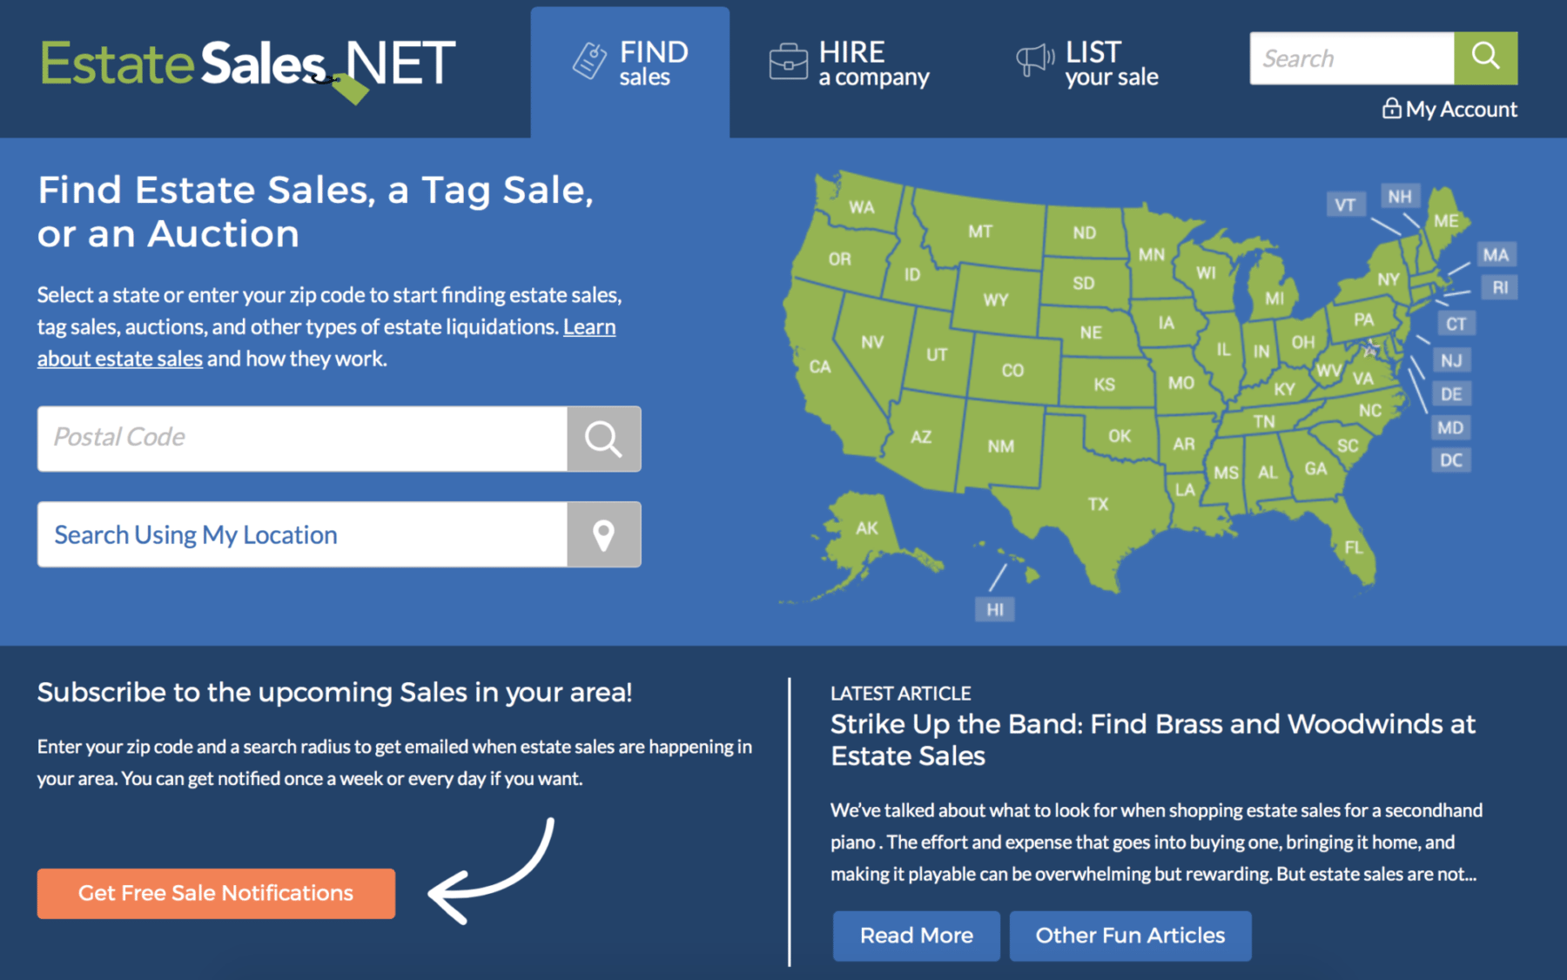The height and width of the screenshot is (980, 1567).
Task: Click the briefcase icon for Hire a company
Action: coord(788,63)
